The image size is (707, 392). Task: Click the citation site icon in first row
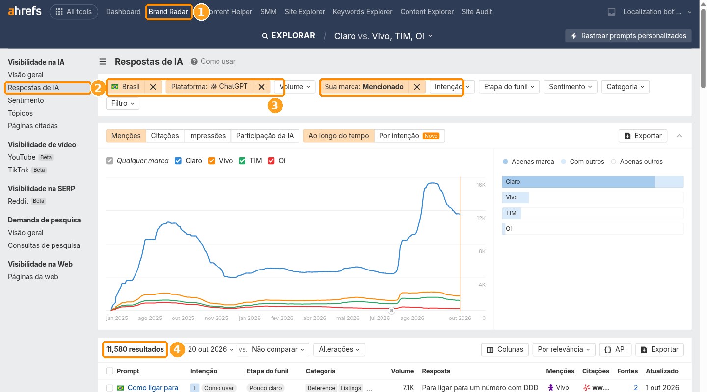tap(586, 388)
